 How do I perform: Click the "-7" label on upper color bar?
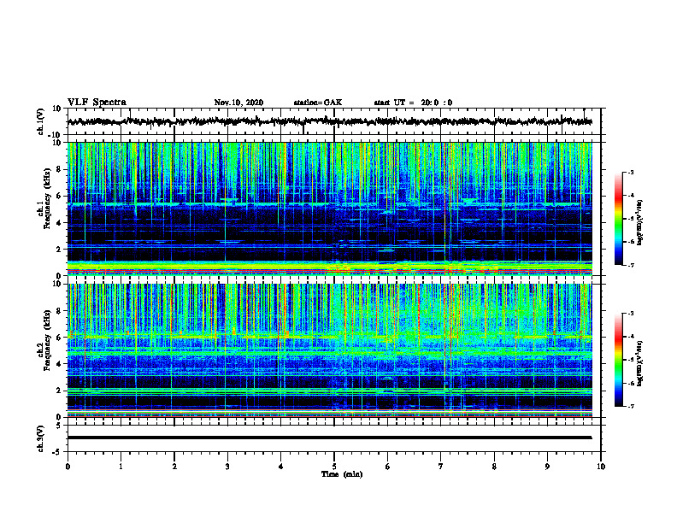pyautogui.click(x=631, y=265)
